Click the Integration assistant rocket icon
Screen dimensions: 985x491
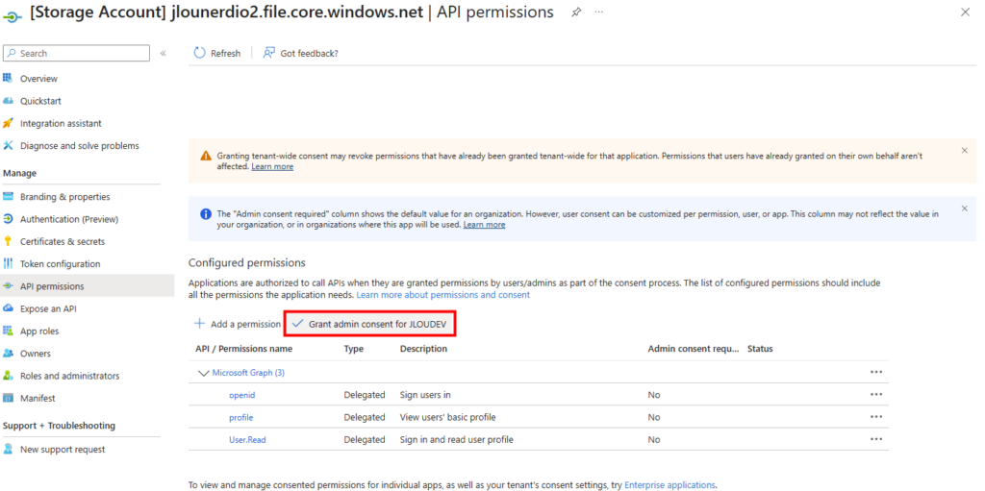[8, 123]
